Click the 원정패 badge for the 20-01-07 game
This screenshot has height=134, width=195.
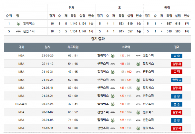[176, 112]
